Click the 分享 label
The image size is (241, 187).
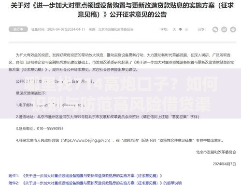(x=202, y=29)
